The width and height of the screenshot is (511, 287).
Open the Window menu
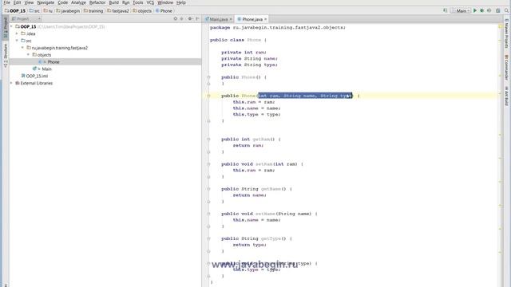coord(165,2)
